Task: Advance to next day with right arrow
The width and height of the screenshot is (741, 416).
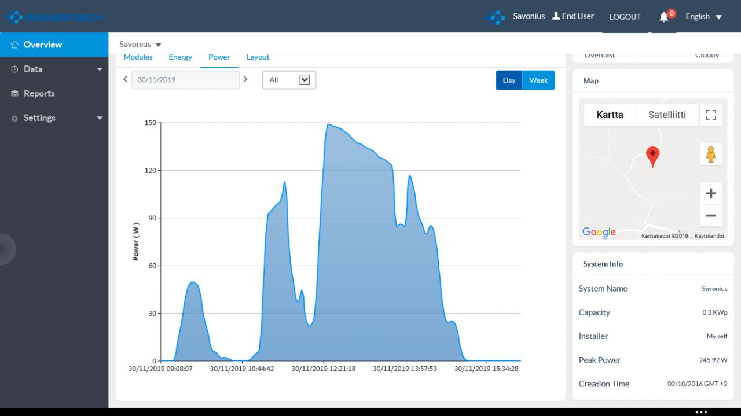Action: coord(245,79)
